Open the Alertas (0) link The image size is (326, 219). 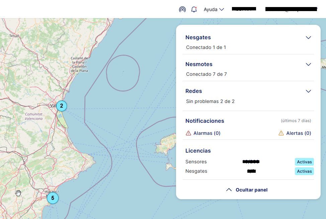click(299, 133)
